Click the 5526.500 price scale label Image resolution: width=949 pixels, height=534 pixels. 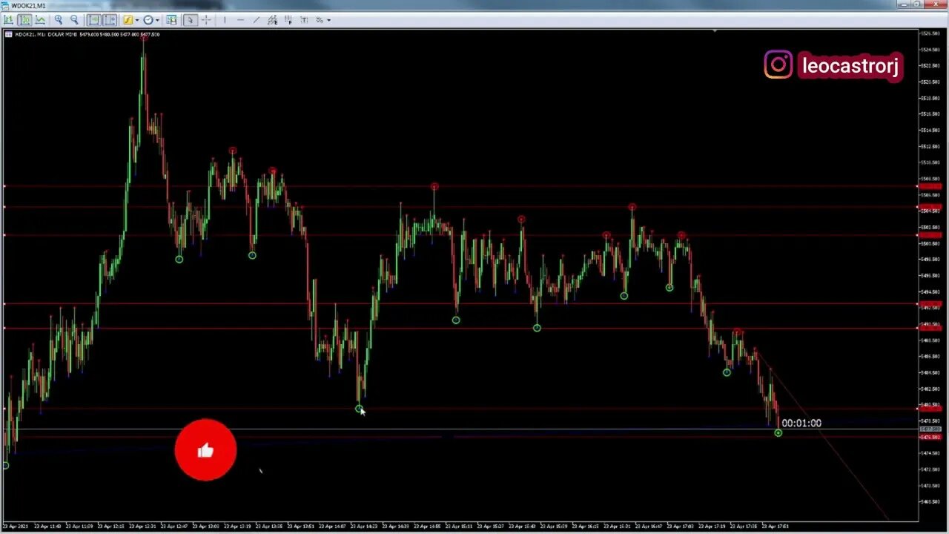pos(930,33)
